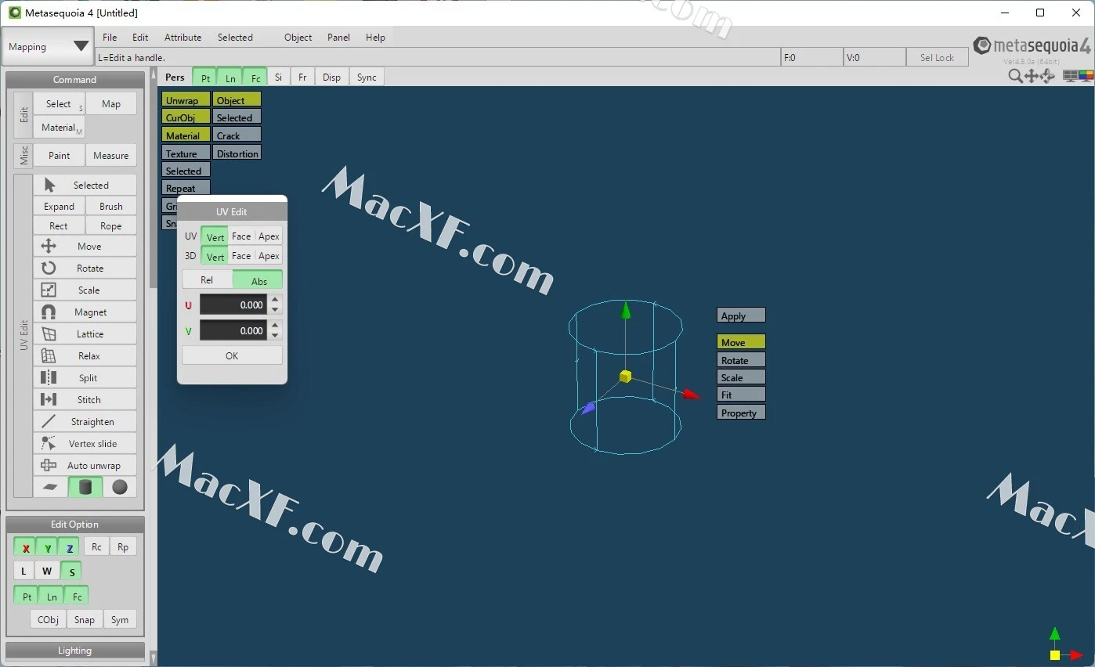
Task: Select the Vertex slide tool
Action: pos(85,443)
